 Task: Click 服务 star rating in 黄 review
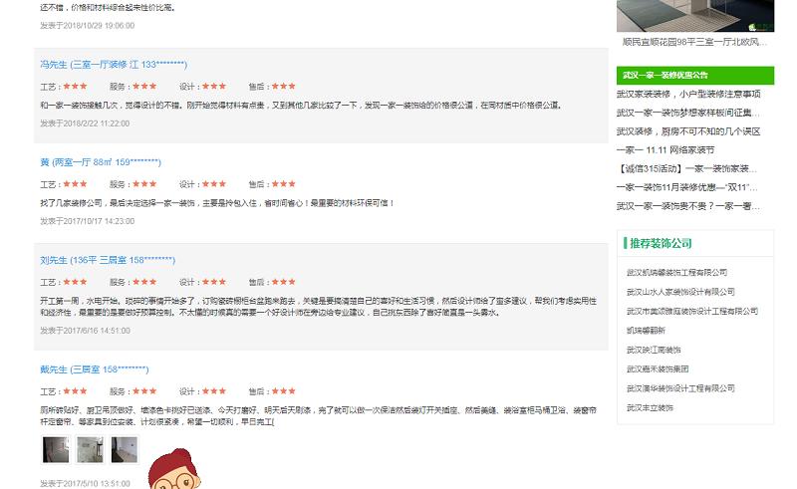coord(144,184)
